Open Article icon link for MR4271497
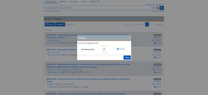This screenshot has height=95, width=208. (158, 58)
